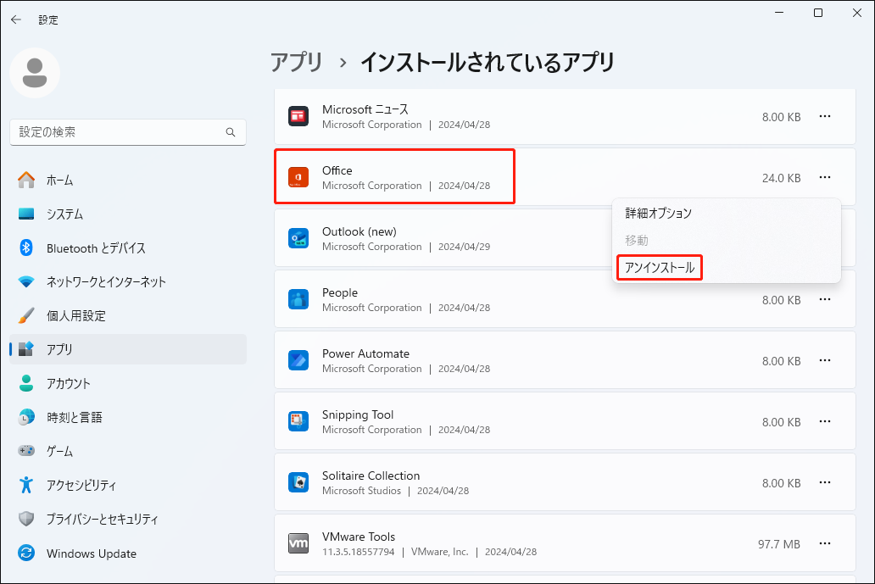The image size is (875, 584).
Task: Open the three-dot menu for People
Action: pos(825,299)
